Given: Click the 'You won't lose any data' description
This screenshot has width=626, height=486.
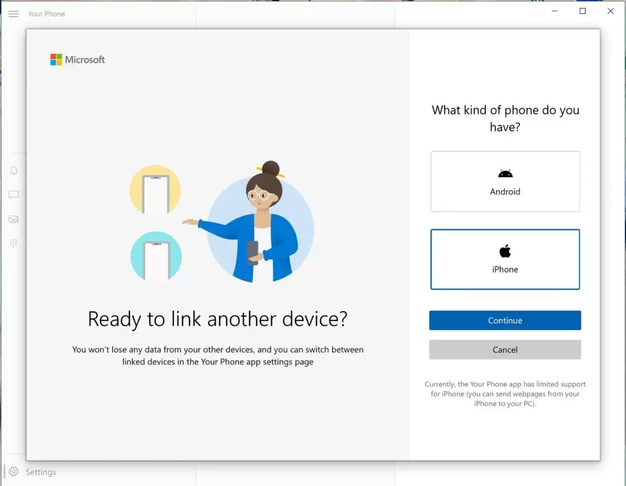Looking at the screenshot, I should [218, 355].
